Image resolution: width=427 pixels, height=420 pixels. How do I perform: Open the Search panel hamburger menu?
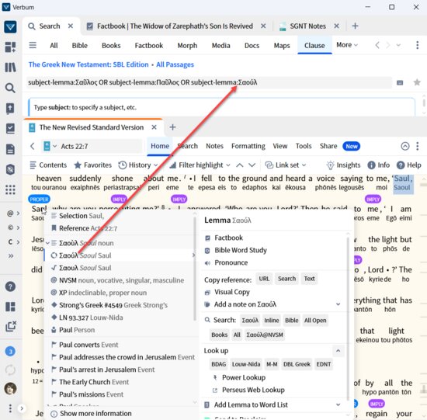(x=33, y=45)
